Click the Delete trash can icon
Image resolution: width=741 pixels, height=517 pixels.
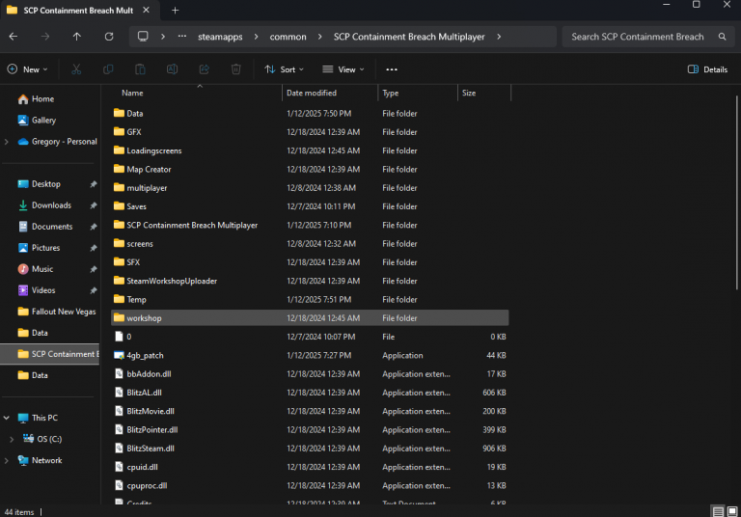tap(236, 69)
